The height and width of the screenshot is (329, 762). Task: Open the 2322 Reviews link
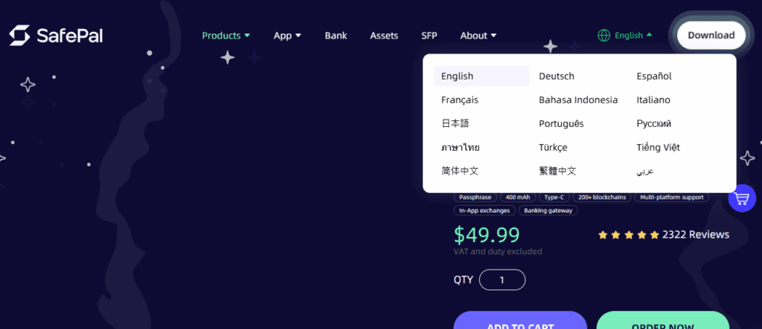pos(696,235)
